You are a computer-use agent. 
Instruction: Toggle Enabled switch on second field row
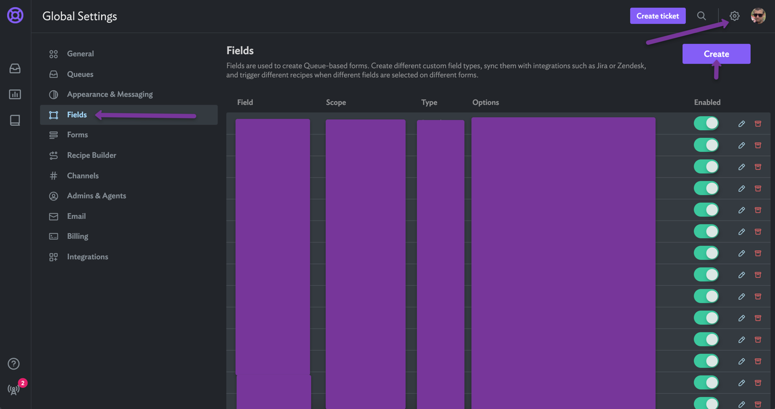coord(706,145)
